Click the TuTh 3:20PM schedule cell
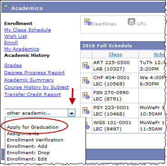 pyautogui.click(x=152, y=65)
